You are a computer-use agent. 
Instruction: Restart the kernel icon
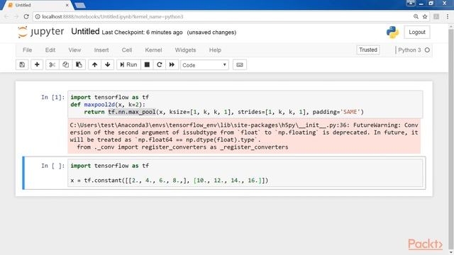pyautogui.click(x=159, y=64)
